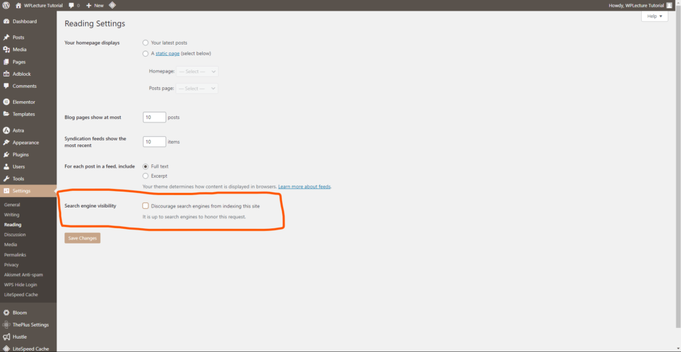Click the WordPress logo icon
The width and height of the screenshot is (681, 352).
click(x=6, y=5)
